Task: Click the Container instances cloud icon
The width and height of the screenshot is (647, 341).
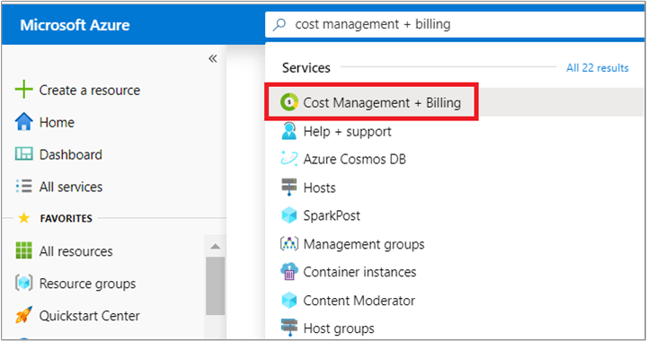Action: [x=288, y=272]
